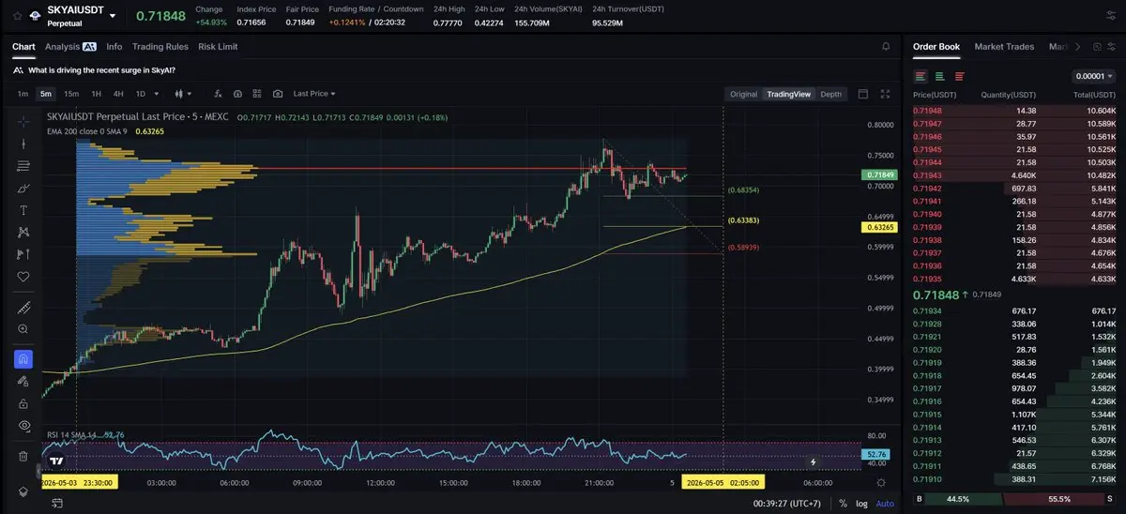Select the brush drawing tool
This screenshot has height=514, width=1126.
[x=23, y=189]
